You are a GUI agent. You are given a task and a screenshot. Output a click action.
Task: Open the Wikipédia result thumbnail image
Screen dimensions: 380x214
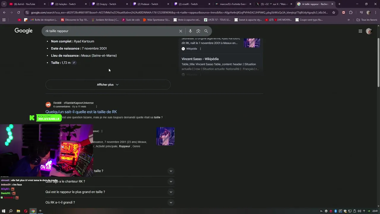pyautogui.click(x=252, y=42)
